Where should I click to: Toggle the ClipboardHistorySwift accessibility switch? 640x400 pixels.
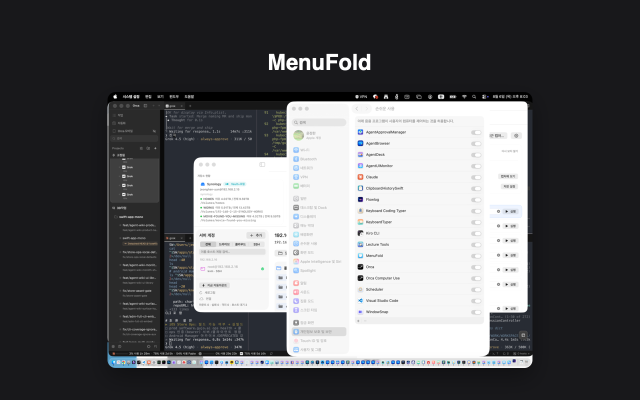[476, 188]
